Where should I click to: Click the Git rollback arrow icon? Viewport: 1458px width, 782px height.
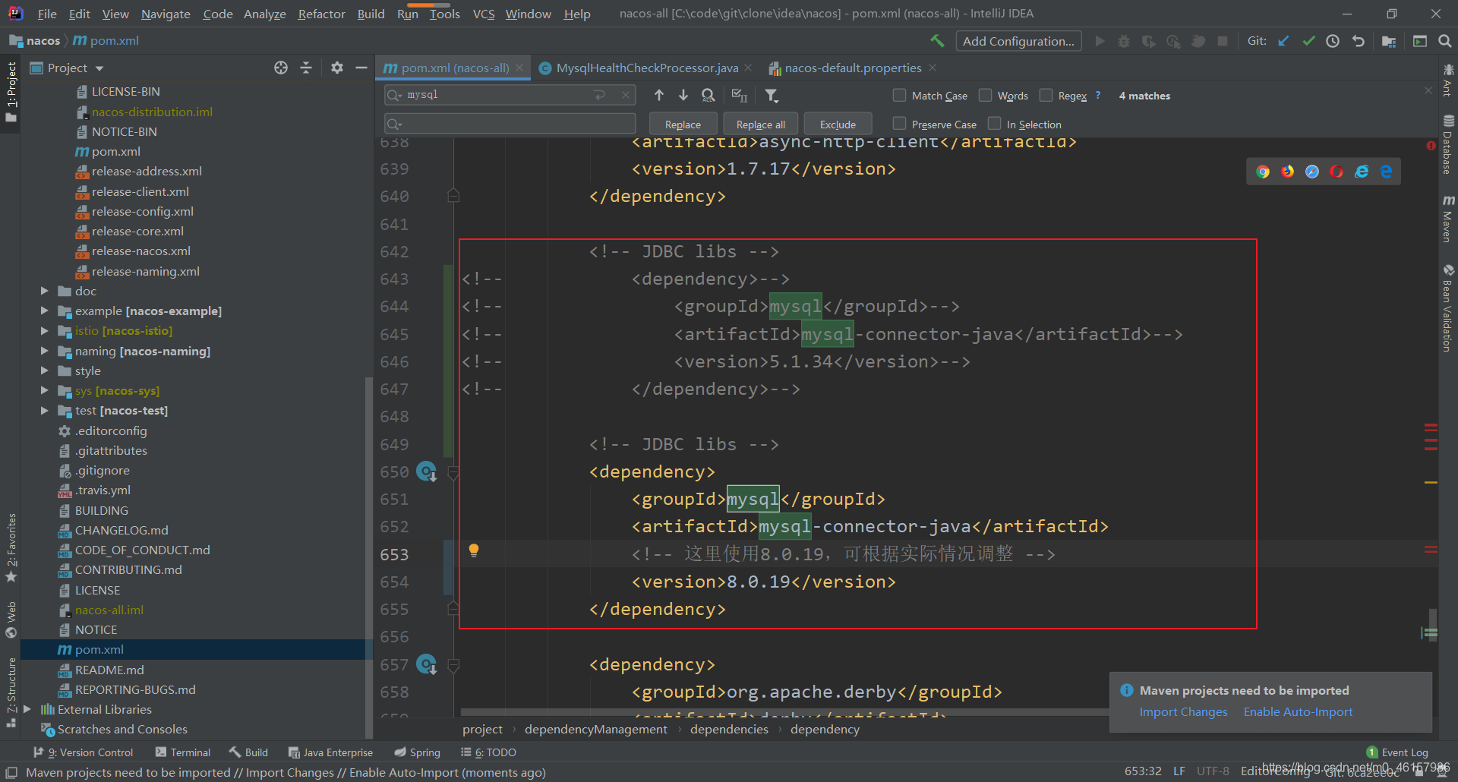1359,41
